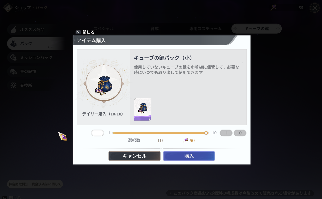Click the キャンセル button
This screenshot has height=199, width=322.
(x=134, y=156)
